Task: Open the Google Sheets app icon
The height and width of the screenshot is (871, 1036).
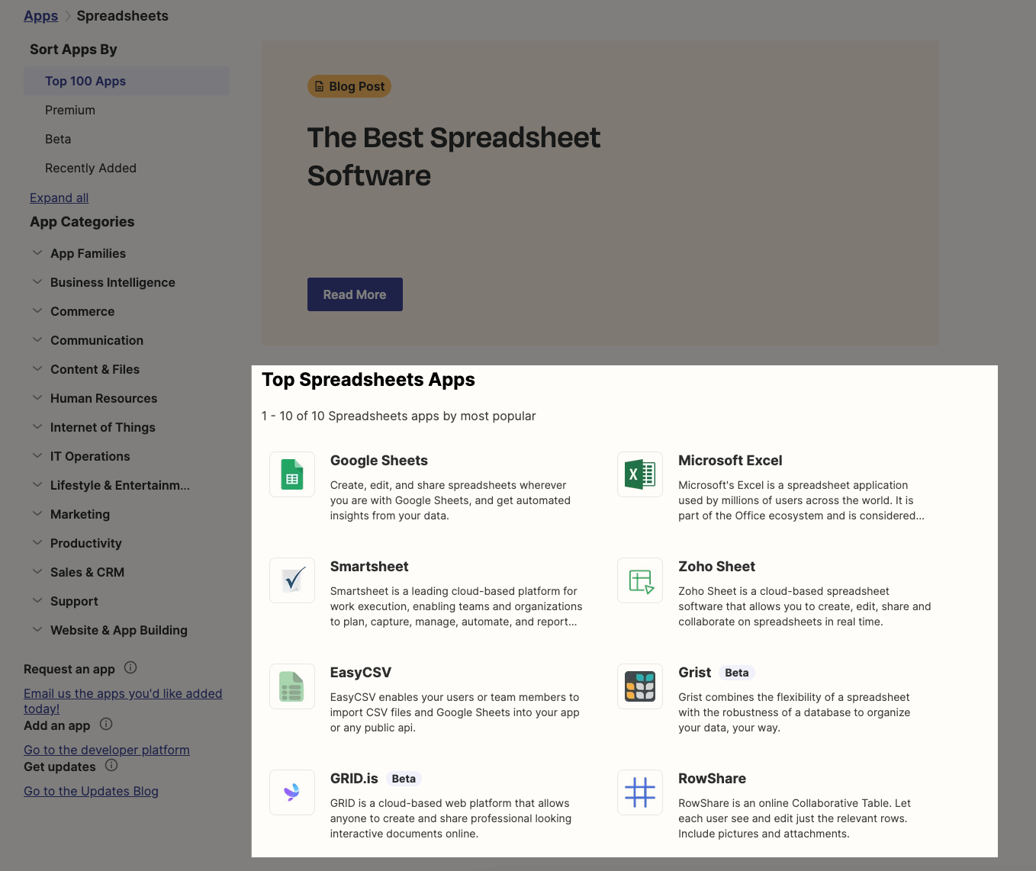Action: 292,474
